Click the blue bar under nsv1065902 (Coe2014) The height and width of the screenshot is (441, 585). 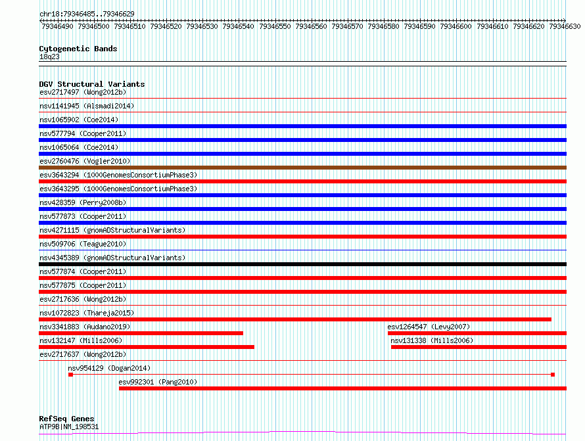click(302, 126)
